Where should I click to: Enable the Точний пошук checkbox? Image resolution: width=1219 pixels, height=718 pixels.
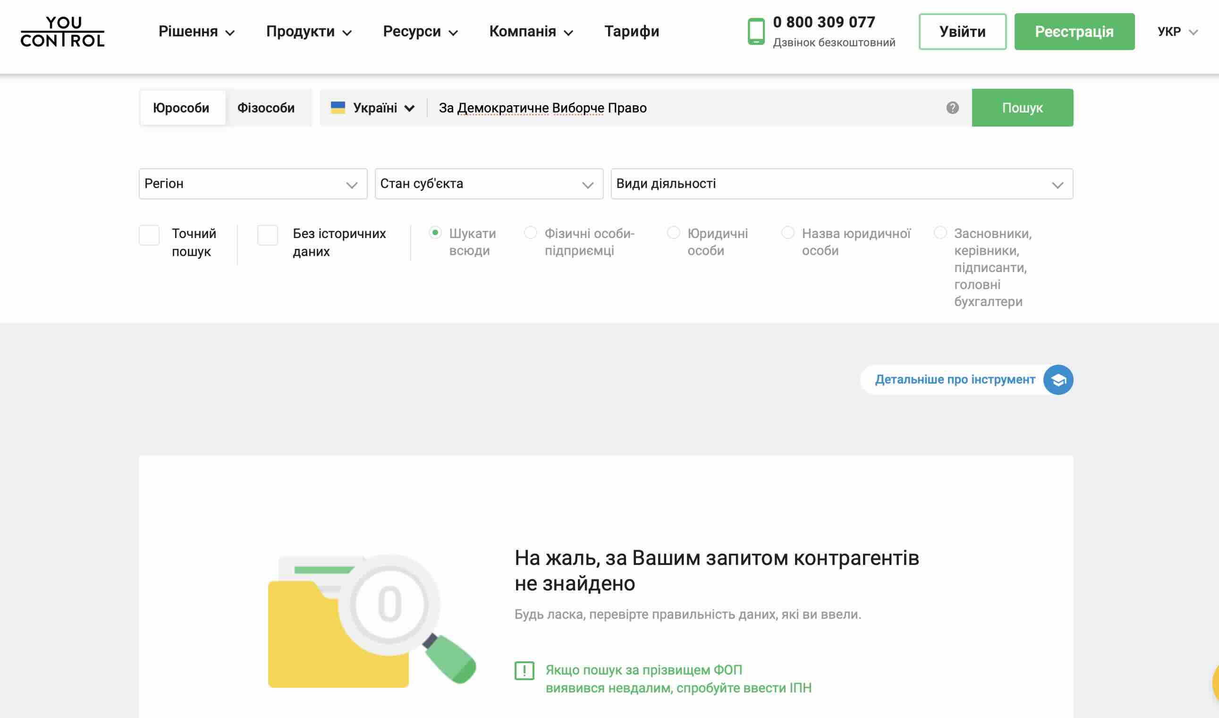(x=150, y=236)
